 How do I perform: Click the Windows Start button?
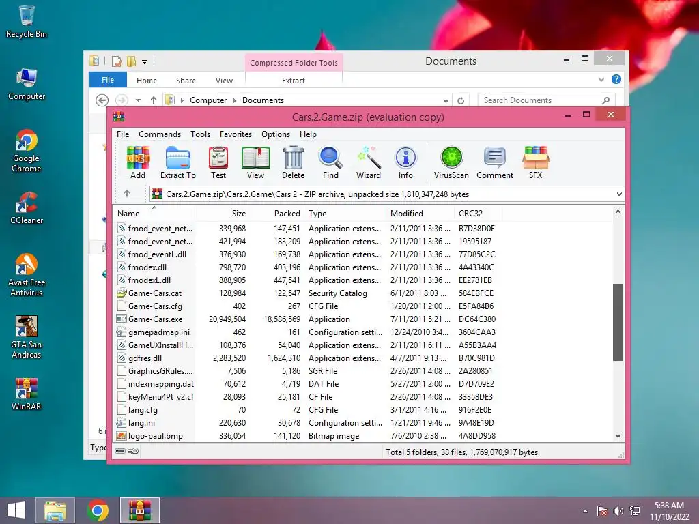click(16, 510)
